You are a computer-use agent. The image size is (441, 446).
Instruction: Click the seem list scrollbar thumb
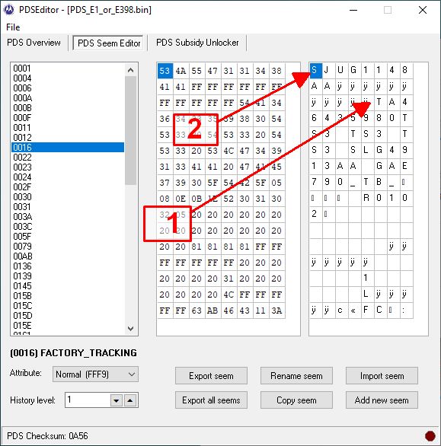pos(131,131)
